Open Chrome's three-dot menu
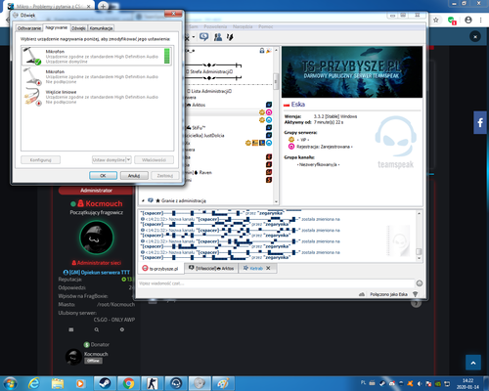 pos(480,21)
